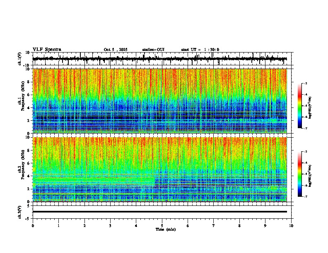Screen dimensions: 328x253
Task: Click the "Time (min)" axis title
Action: click(x=166, y=229)
